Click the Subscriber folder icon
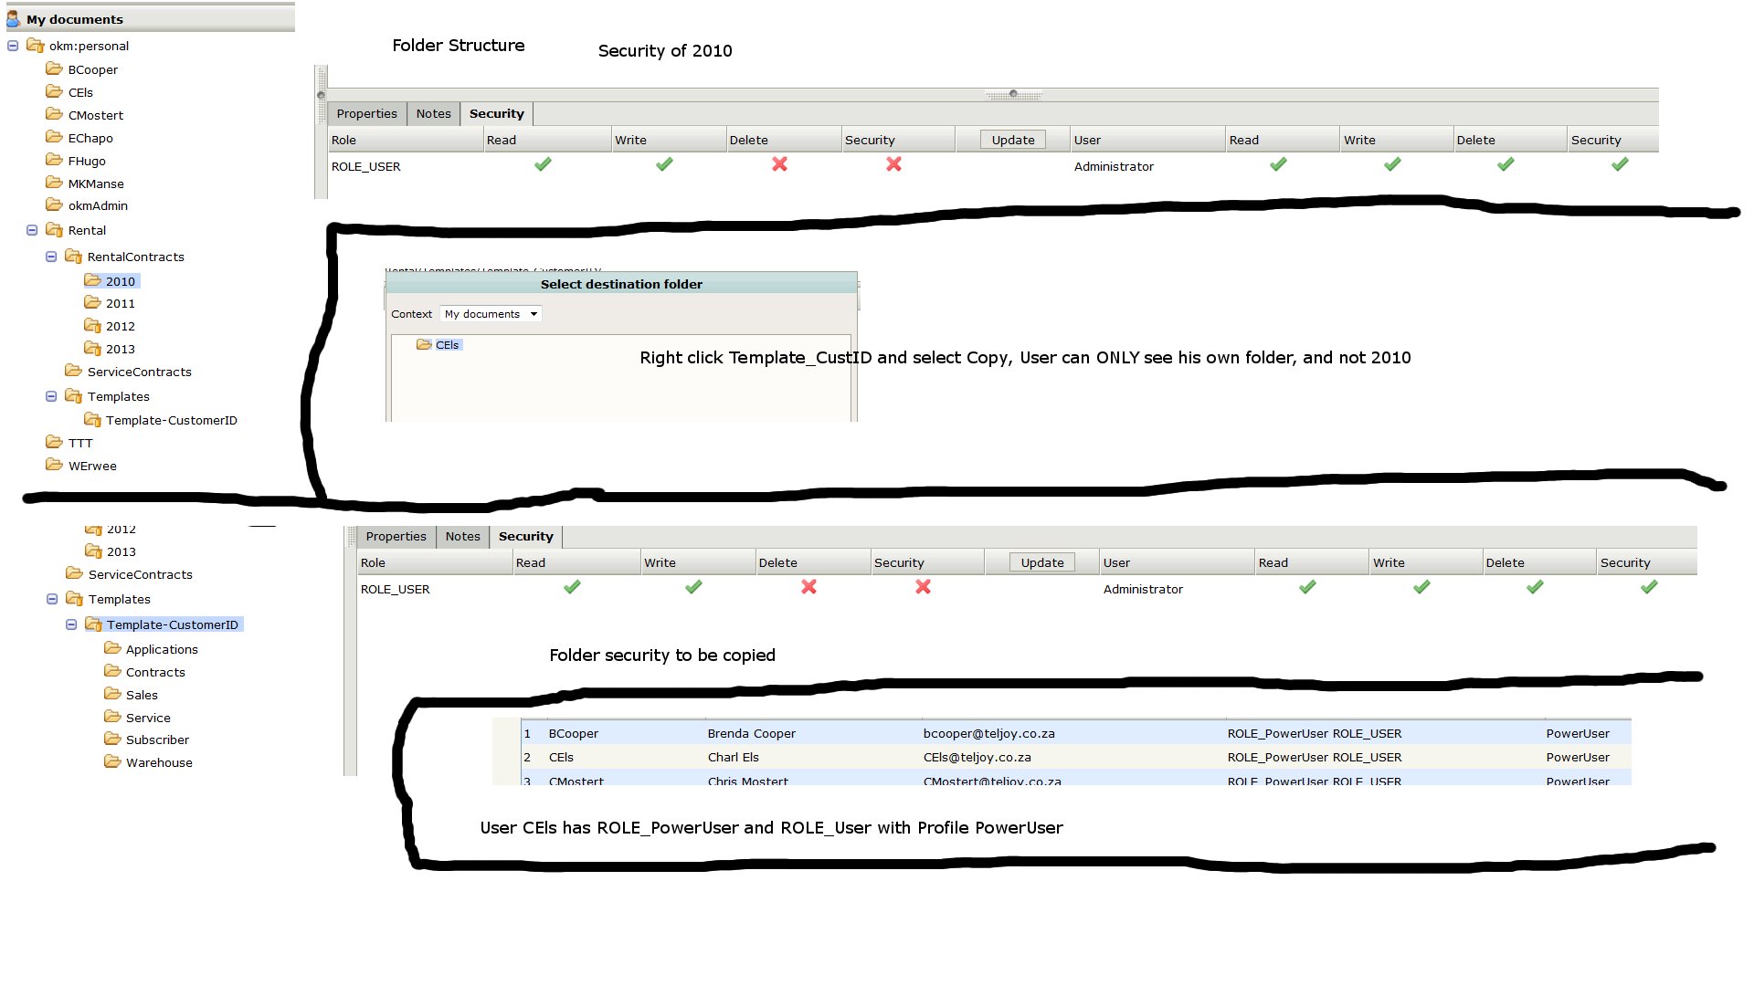 tap(112, 739)
